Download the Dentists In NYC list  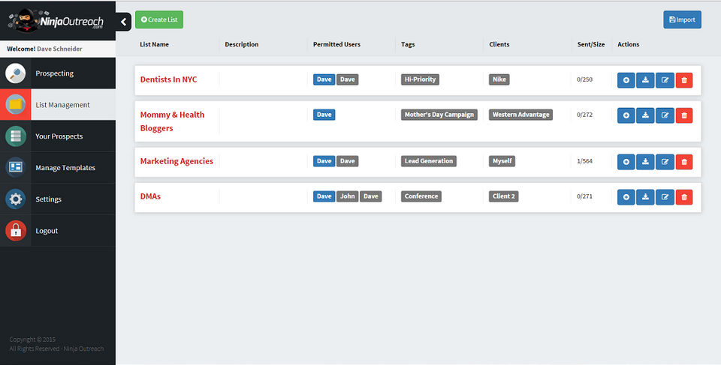click(645, 80)
